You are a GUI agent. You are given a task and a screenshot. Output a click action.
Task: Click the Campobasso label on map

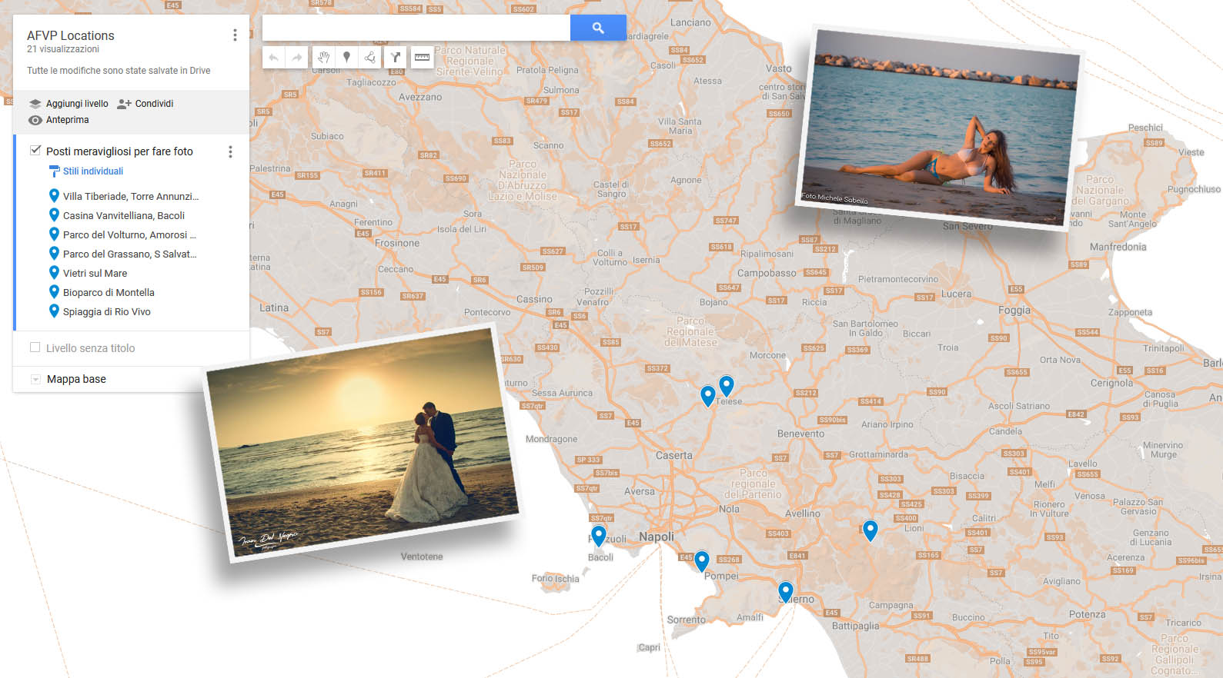pyautogui.click(x=767, y=273)
